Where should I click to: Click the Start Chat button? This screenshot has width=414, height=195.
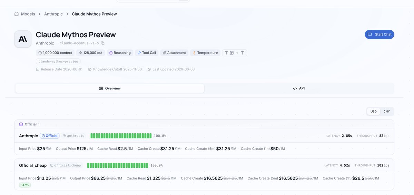point(379,35)
